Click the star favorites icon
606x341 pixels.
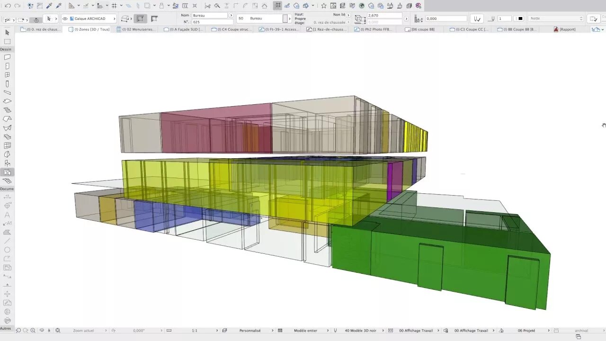[x=324, y=6]
